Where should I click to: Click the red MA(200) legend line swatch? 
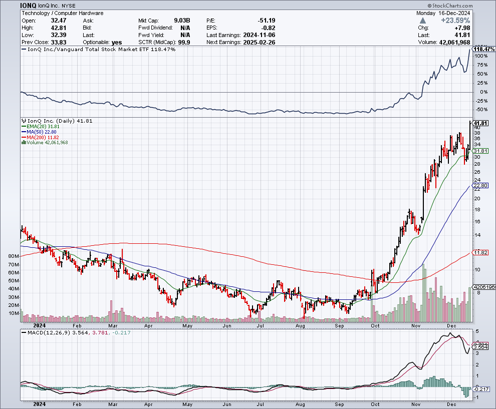click(24, 137)
